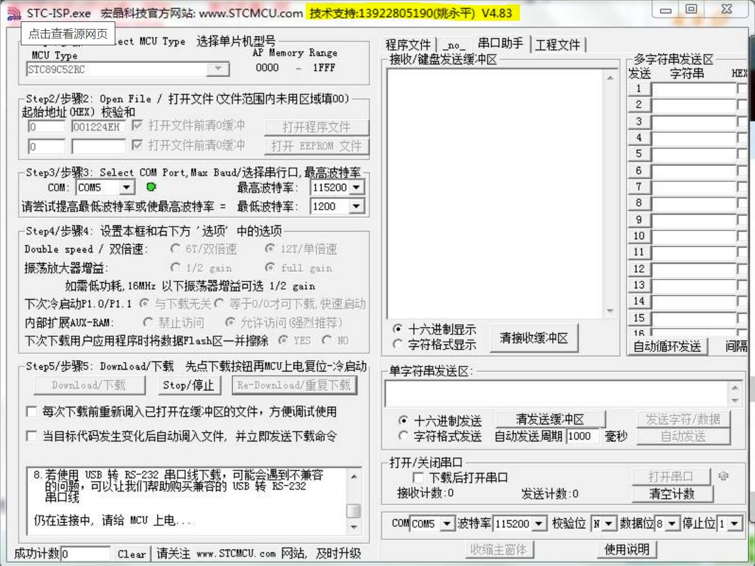
Task: Click the Stop/停止 button
Action: [x=188, y=385]
